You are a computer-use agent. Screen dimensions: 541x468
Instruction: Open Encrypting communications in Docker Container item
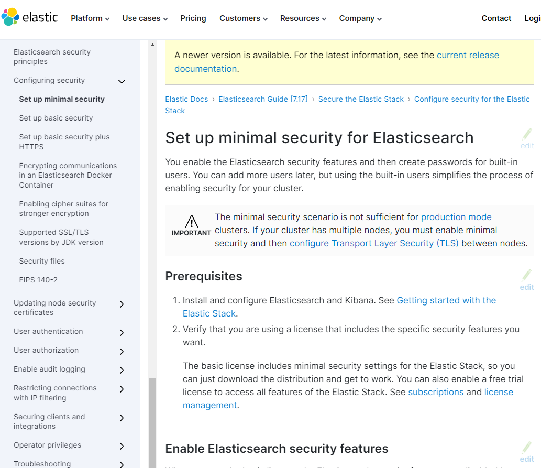point(68,175)
